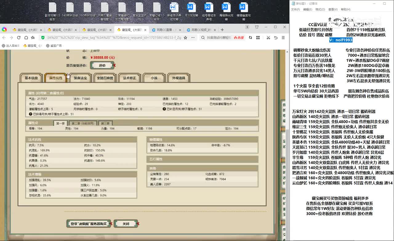The image size is (394, 241).
Task: Click the browser logo icon
Action: [x=4, y=30]
